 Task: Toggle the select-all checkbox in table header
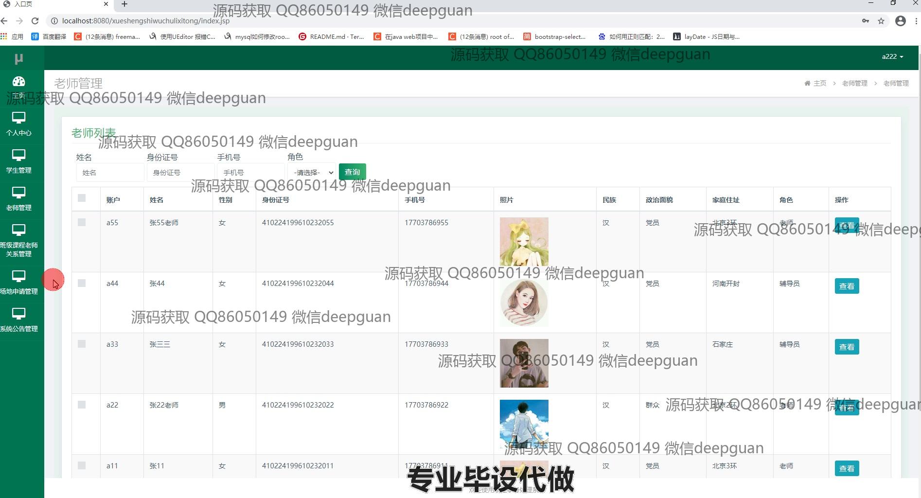pos(82,198)
